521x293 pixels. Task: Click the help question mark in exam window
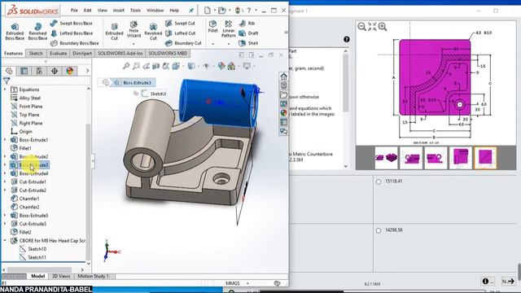click(x=347, y=39)
